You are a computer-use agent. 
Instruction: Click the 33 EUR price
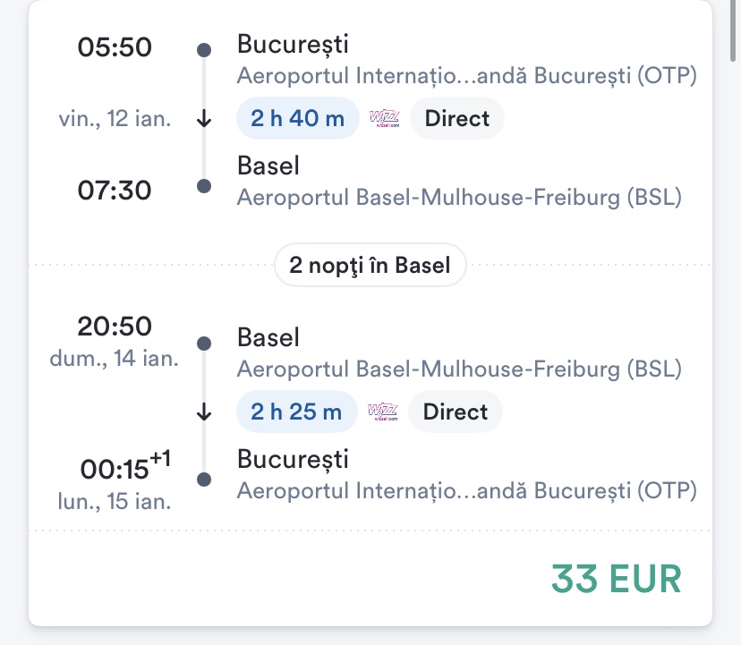coord(616,578)
